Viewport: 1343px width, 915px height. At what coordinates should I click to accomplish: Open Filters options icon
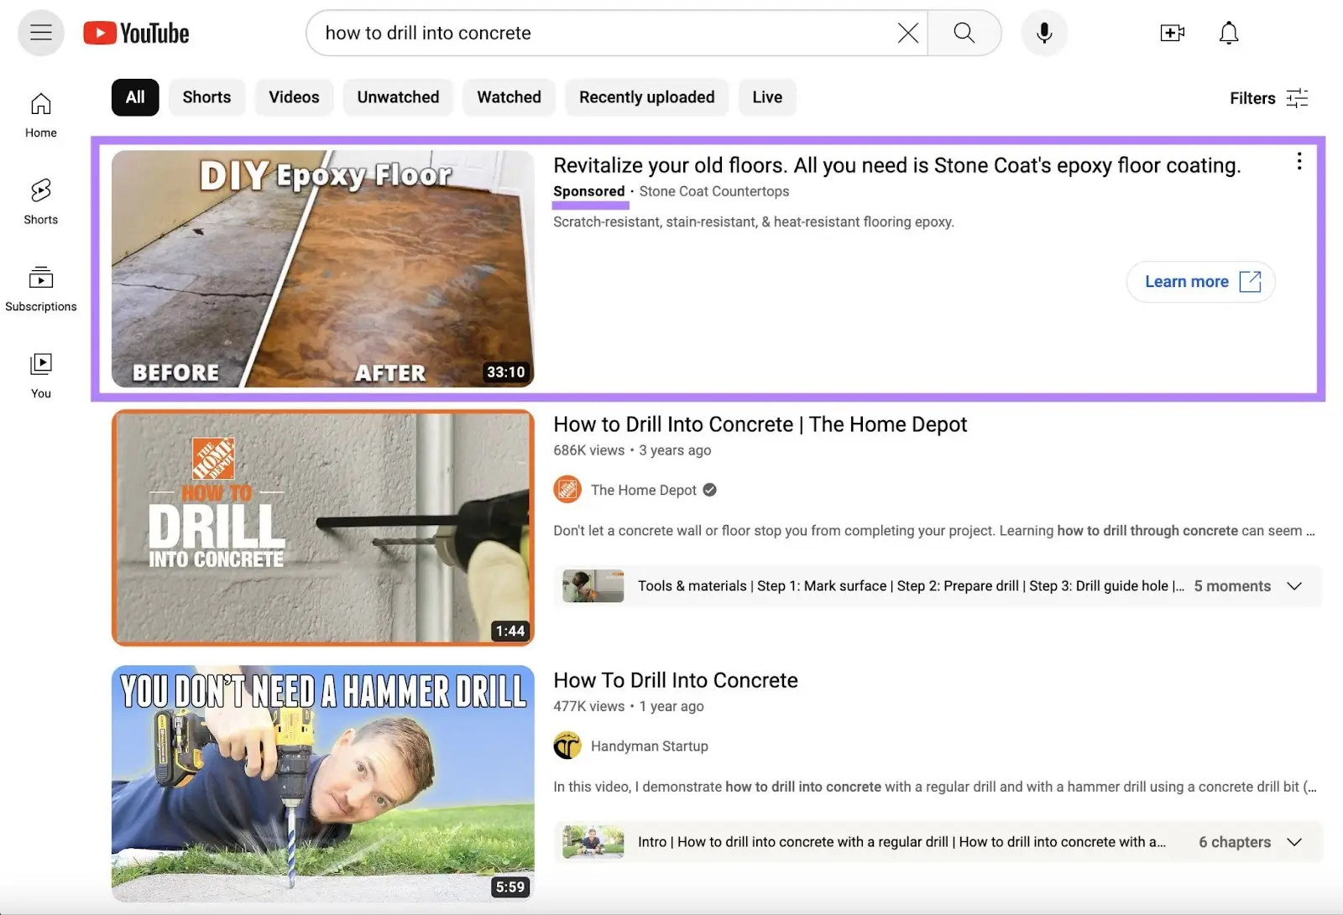click(1297, 98)
